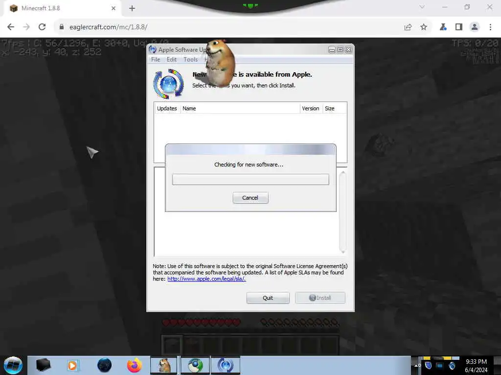Viewport: 501px width, 375px height.
Task: Share this page icon in address bar
Action: [x=408, y=27]
